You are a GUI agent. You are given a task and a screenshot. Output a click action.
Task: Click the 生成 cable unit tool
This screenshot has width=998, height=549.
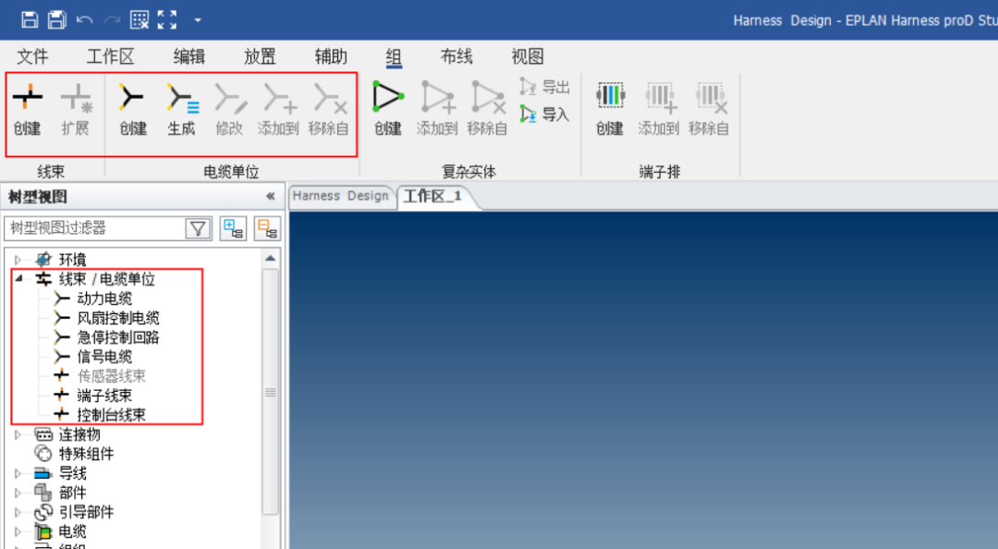point(182,110)
